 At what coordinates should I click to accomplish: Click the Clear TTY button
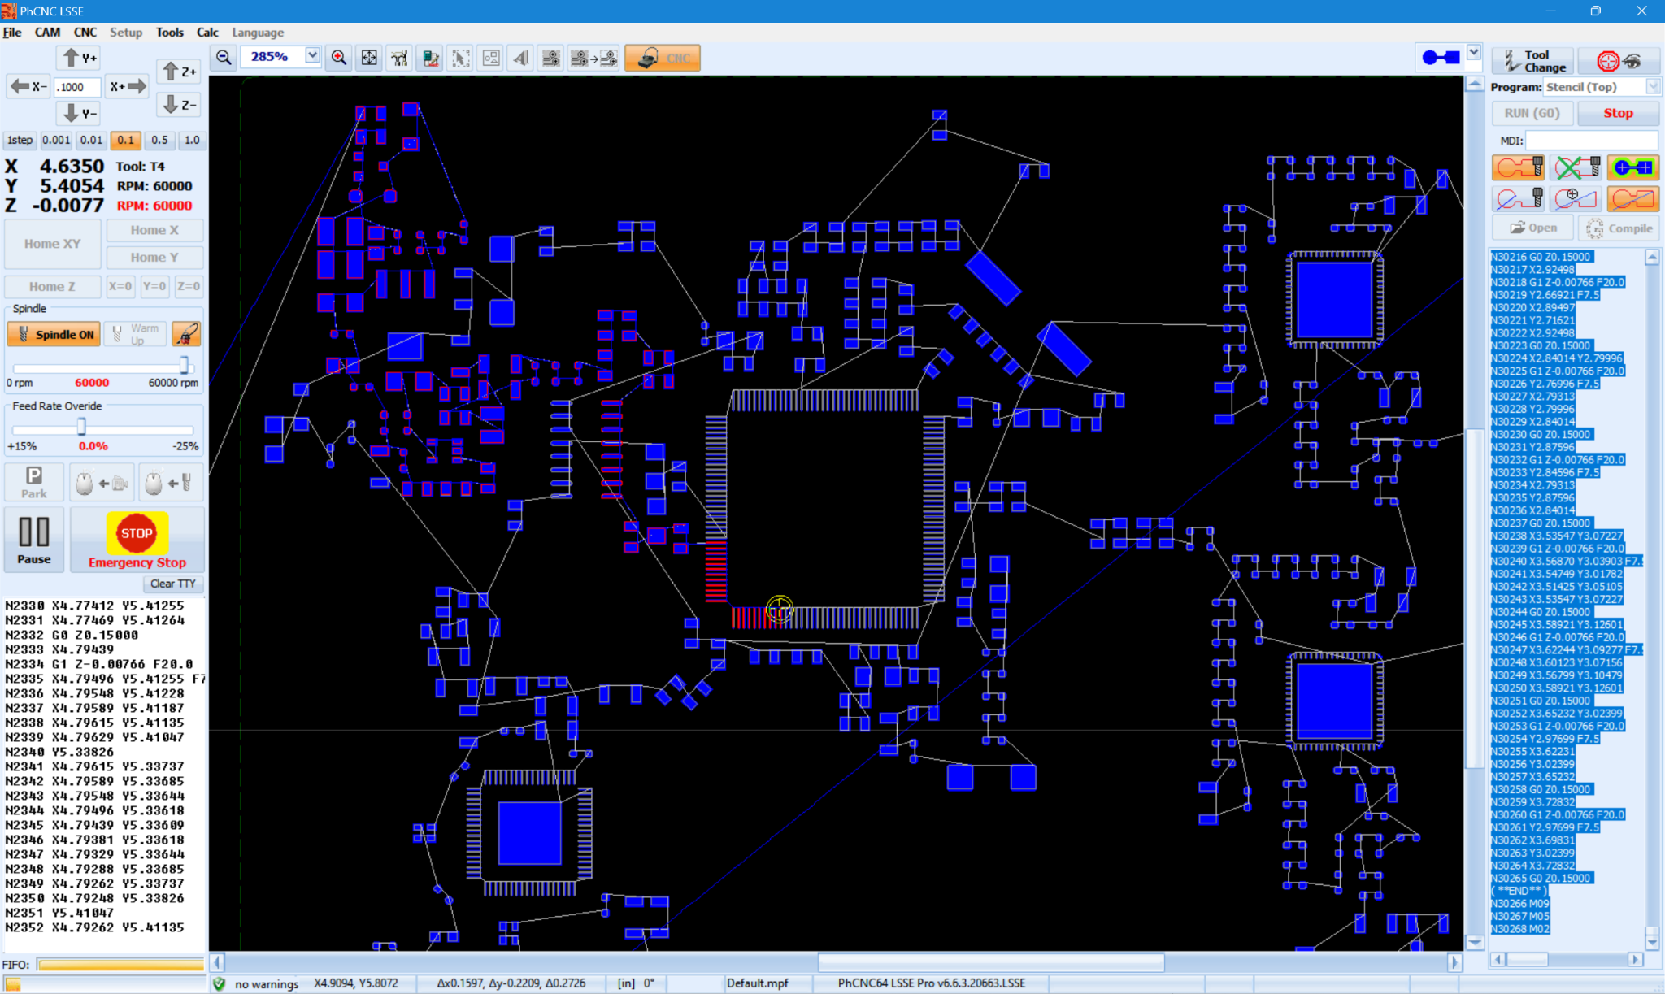[172, 584]
